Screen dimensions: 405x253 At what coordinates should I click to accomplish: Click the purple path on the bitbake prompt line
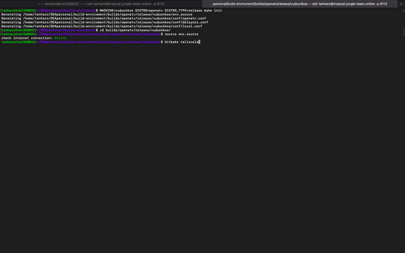[99, 42]
